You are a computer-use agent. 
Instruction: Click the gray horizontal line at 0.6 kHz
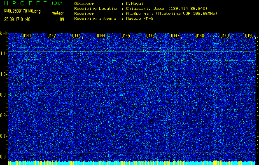[132, 157]
